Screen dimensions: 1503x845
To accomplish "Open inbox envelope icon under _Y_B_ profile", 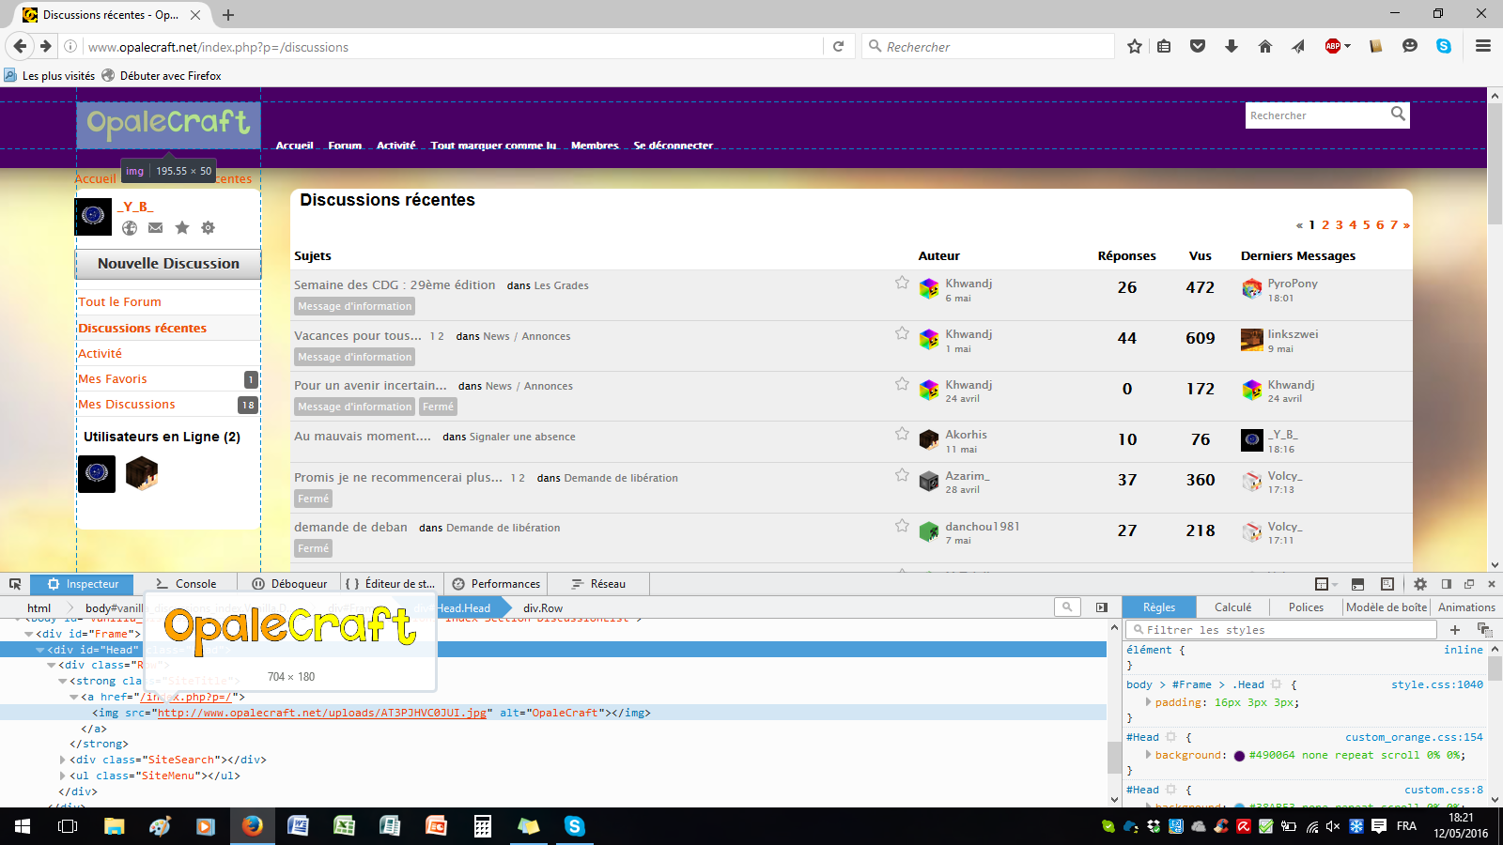I will pos(155,227).
